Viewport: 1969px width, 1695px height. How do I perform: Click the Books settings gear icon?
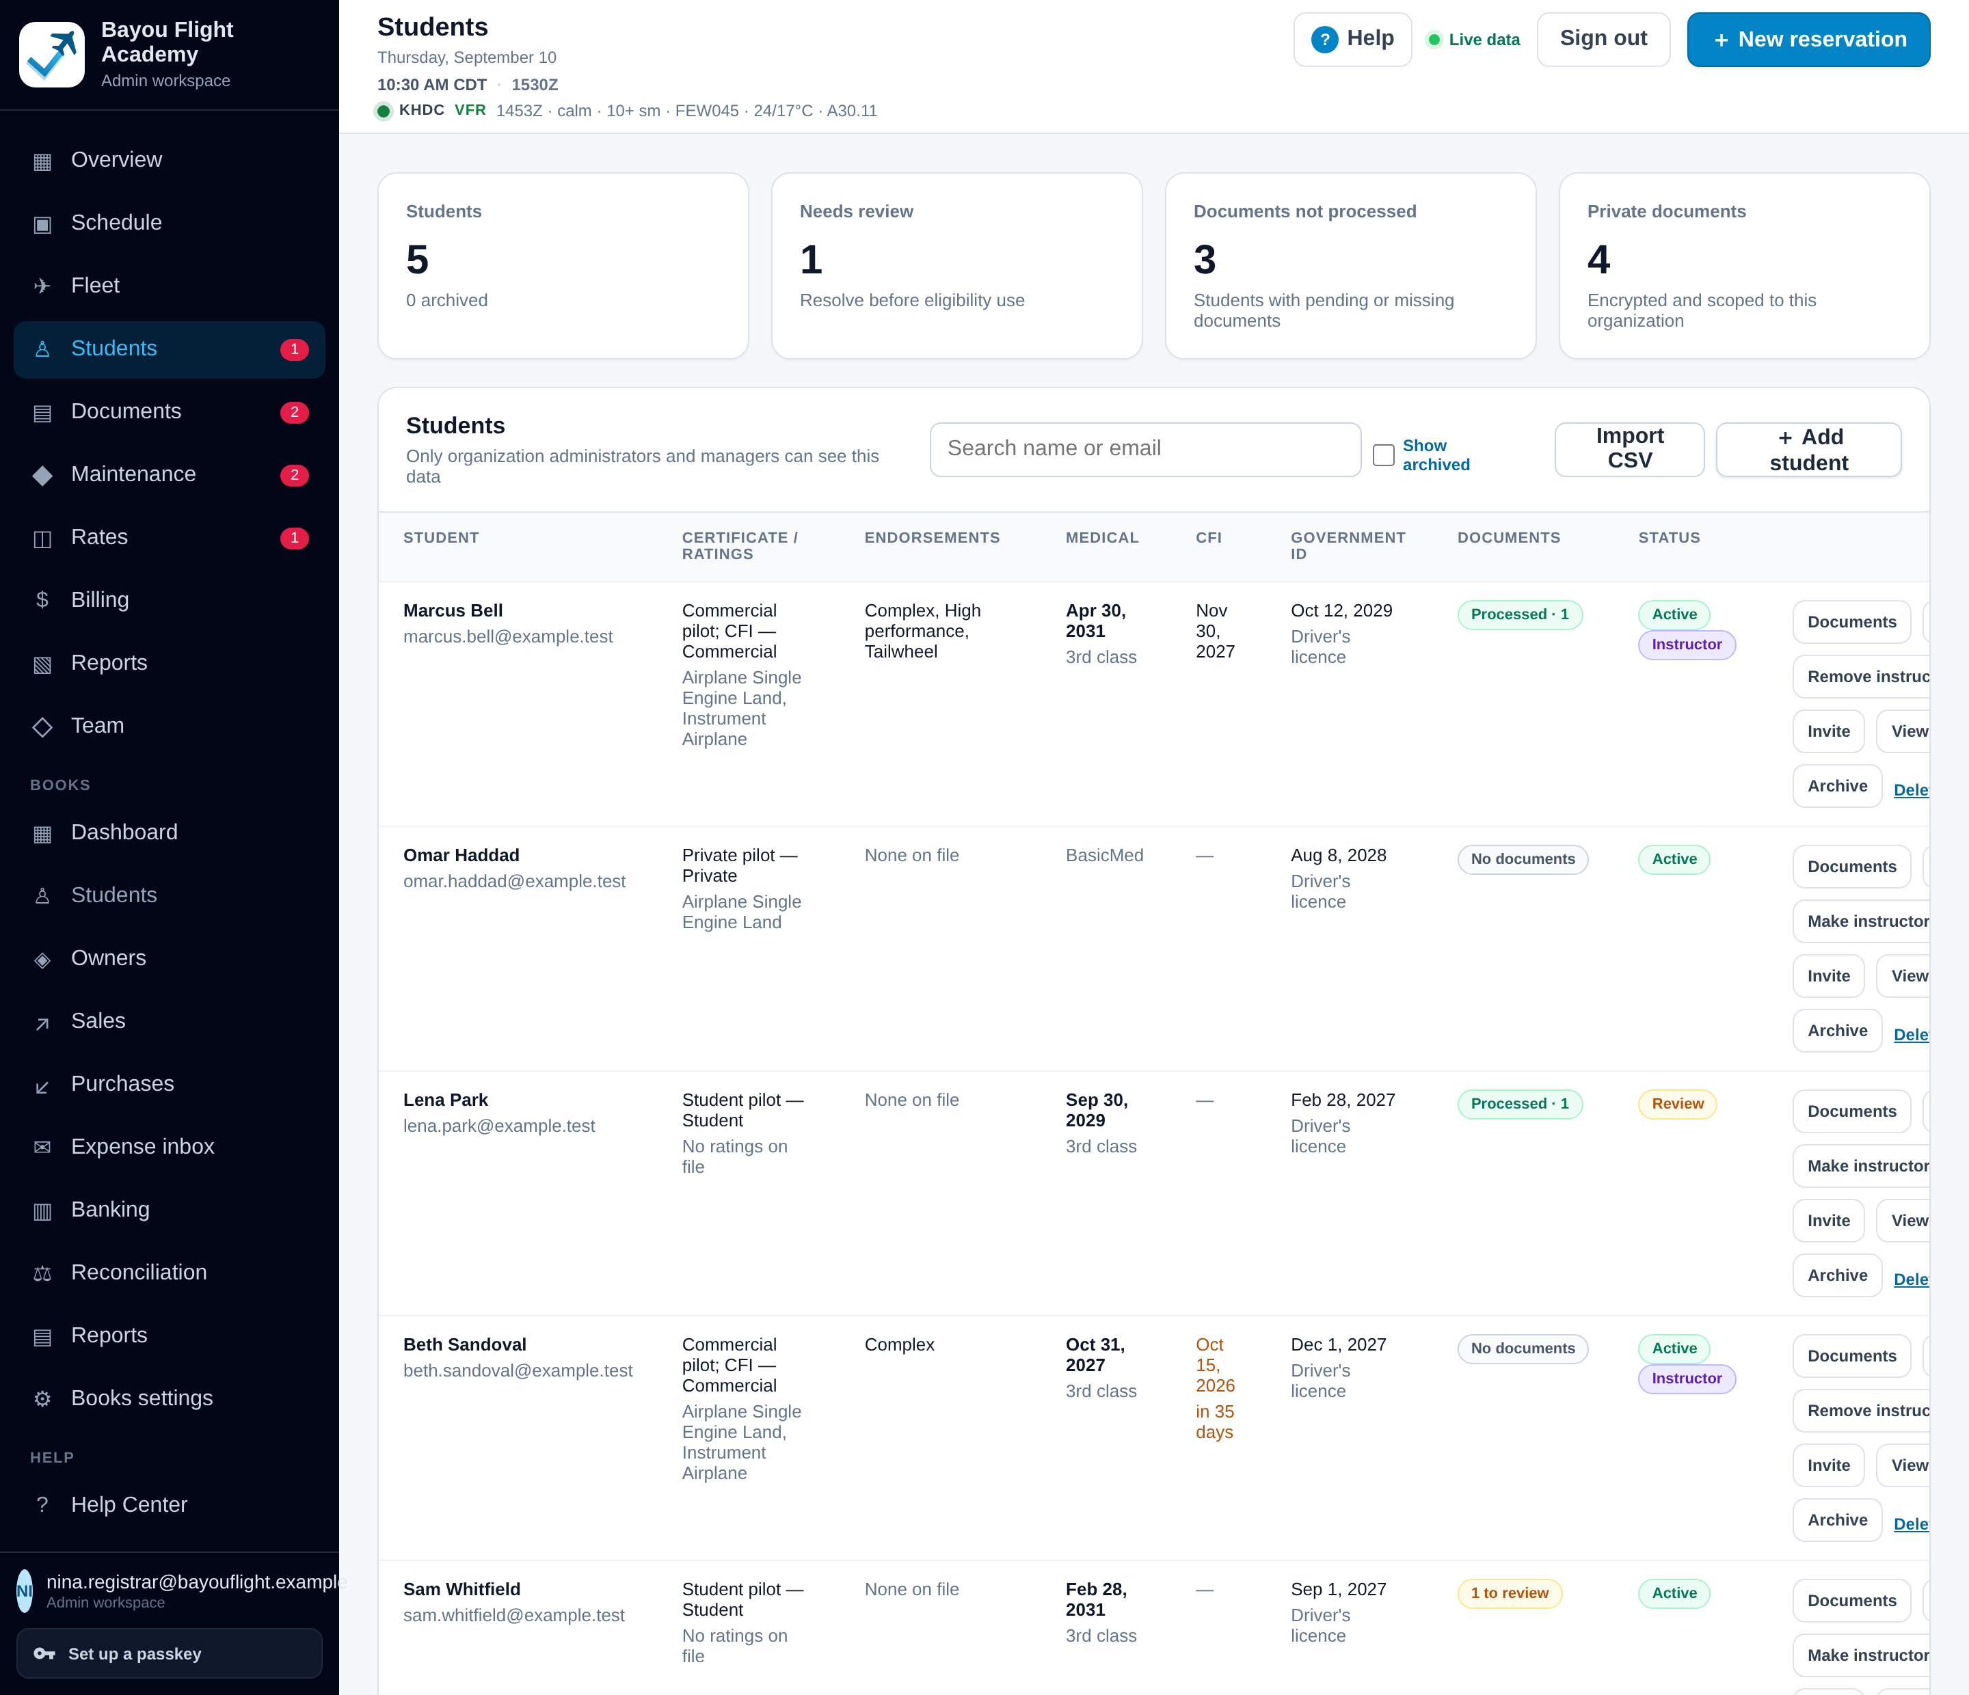coord(42,1398)
